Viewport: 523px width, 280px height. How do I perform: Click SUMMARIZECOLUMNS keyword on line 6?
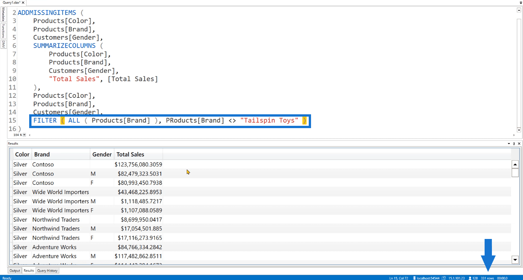click(65, 46)
